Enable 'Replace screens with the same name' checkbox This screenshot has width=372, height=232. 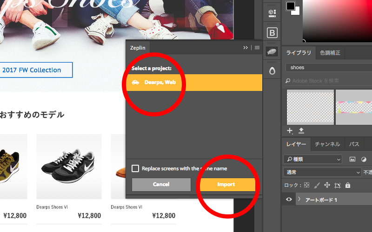135,168
